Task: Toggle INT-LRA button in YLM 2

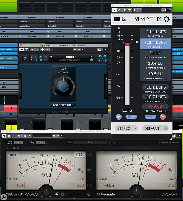Action: pos(131,117)
